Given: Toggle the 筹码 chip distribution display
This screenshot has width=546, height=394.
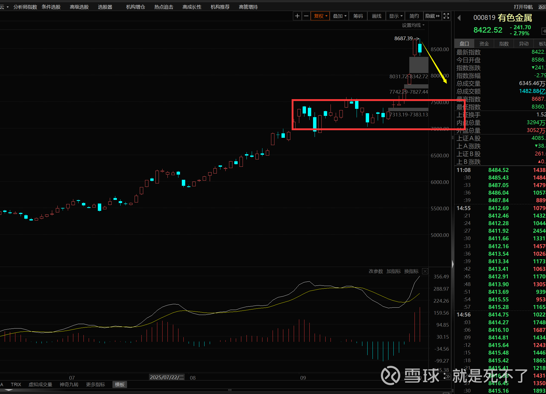Looking at the screenshot, I should point(358,16).
